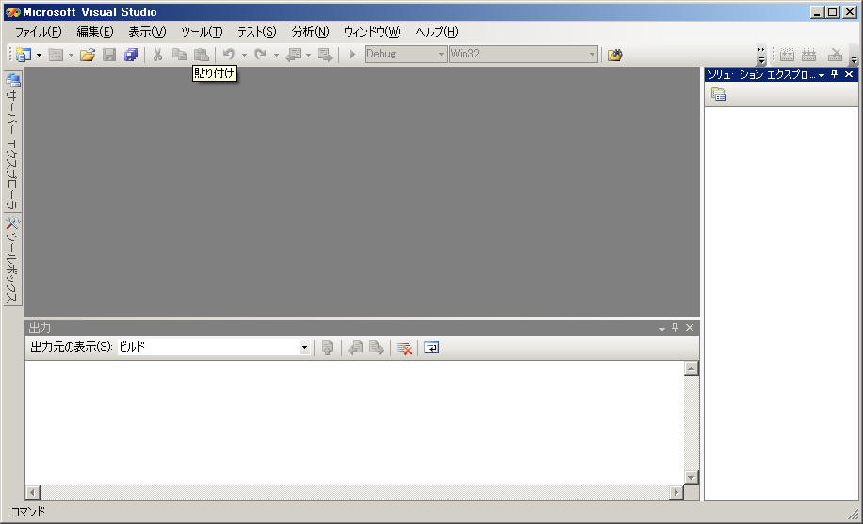Viewport: 863px width, 524px height.
Task: Click the New Project toolbar icon
Action: click(23, 55)
